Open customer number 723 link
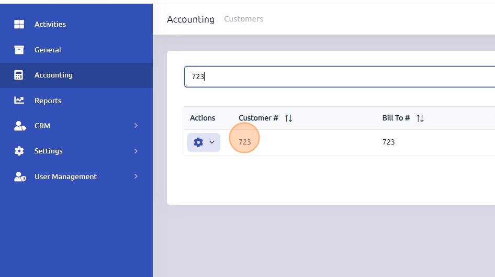Image resolution: width=495 pixels, height=277 pixels. 245,142
